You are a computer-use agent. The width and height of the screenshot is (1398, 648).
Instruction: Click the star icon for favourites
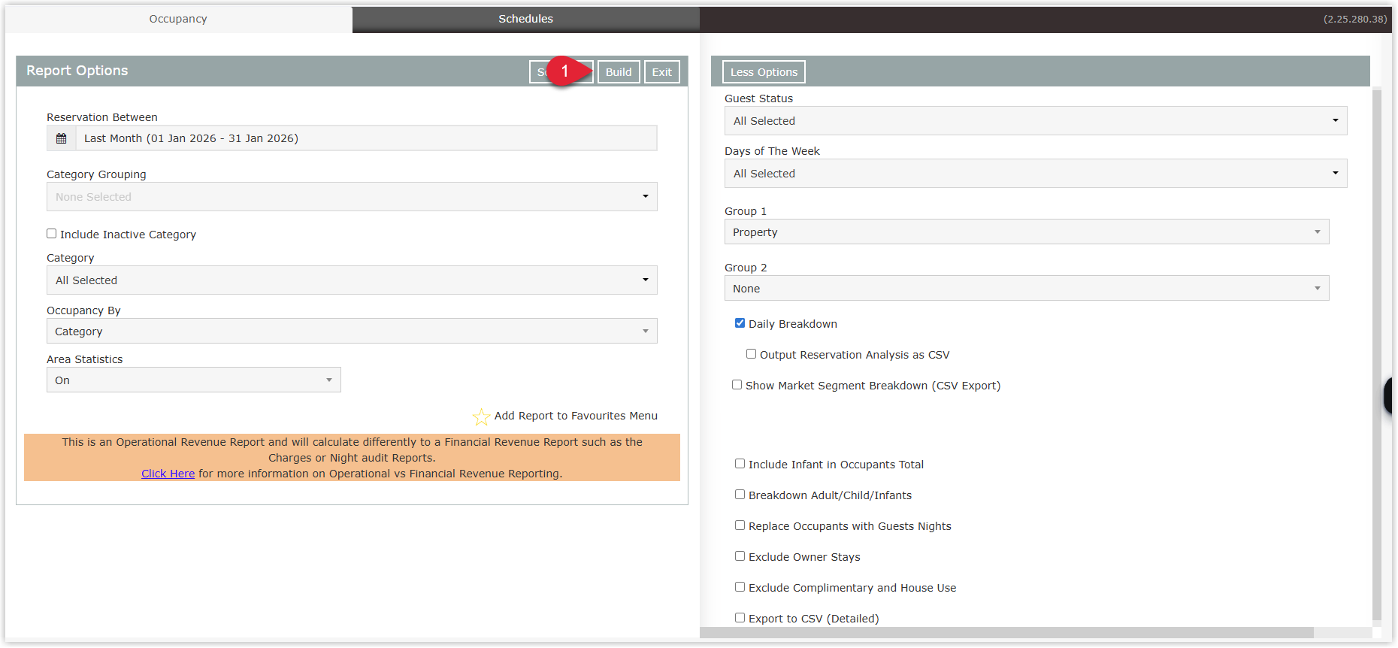[x=481, y=416]
